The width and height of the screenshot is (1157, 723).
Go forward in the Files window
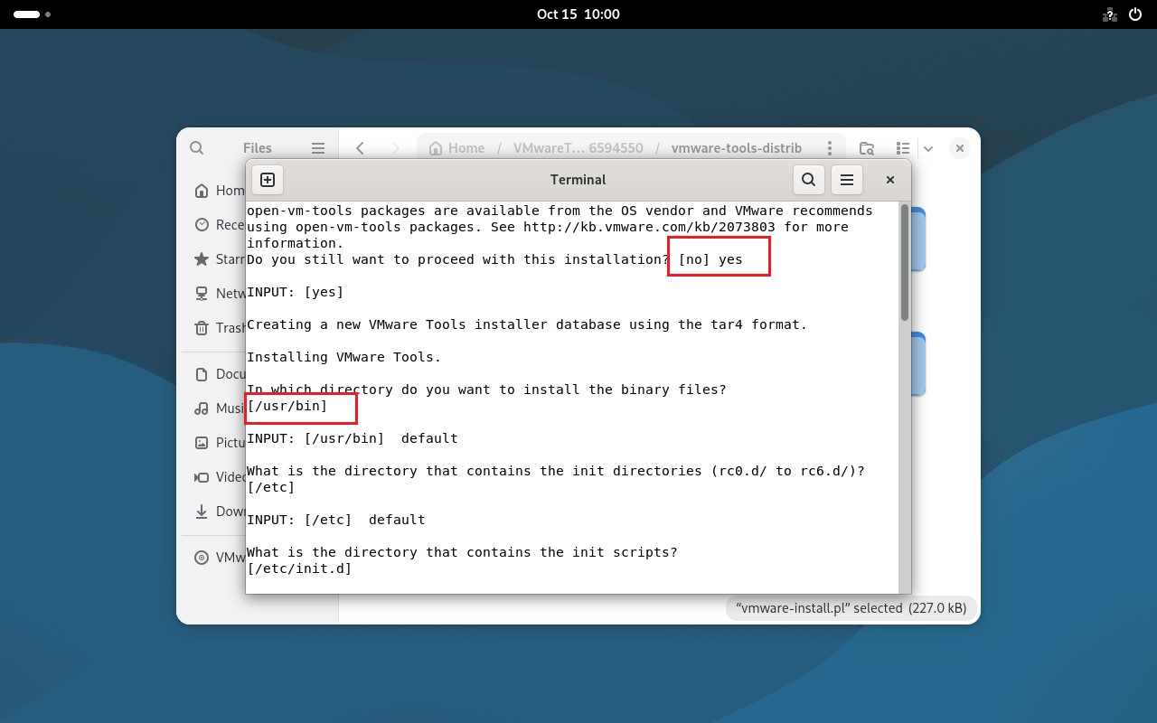tap(395, 148)
